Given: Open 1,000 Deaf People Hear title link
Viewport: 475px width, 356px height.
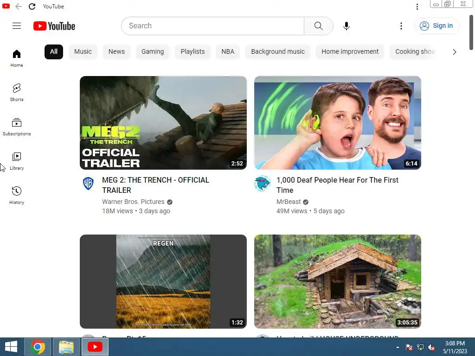Looking at the screenshot, I should (x=338, y=185).
